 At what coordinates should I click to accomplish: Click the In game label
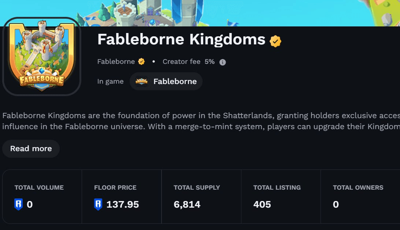[x=110, y=81]
